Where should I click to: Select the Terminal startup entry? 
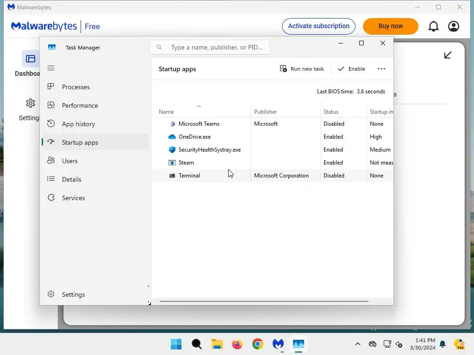272,176
